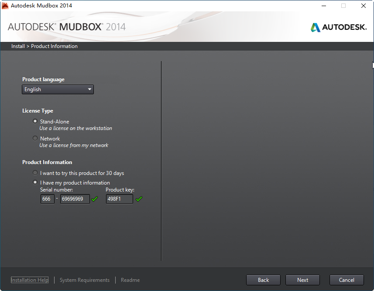Open the Product language dropdown

58,89
